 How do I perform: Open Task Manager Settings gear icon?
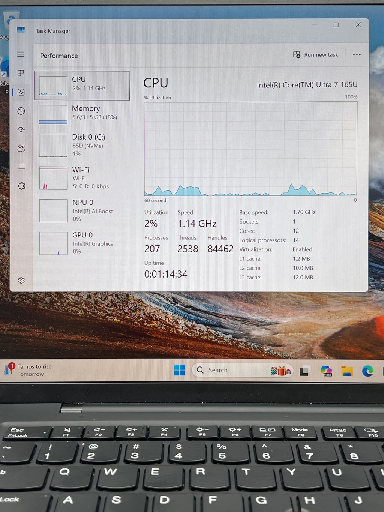(21, 280)
